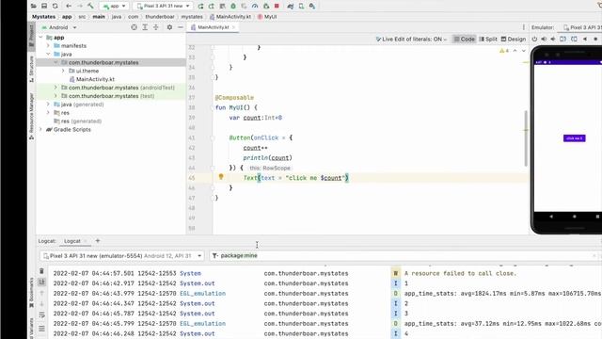Click the Attach Debugger to Android Process icon
This screenshot has height=339, width=602.
click(266, 7)
